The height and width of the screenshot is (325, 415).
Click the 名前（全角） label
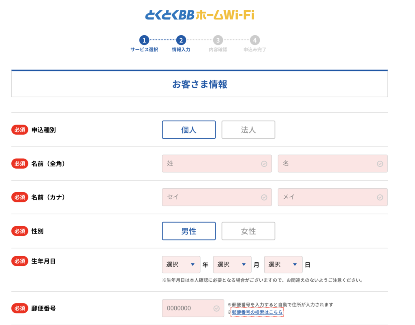point(48,164)
